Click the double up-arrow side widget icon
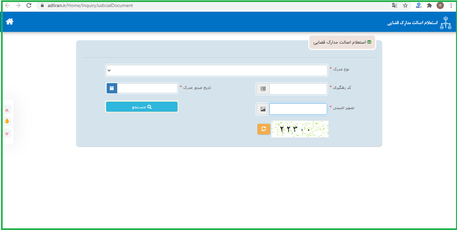Viewport: 457px width, 230px height. click(7, 110)
